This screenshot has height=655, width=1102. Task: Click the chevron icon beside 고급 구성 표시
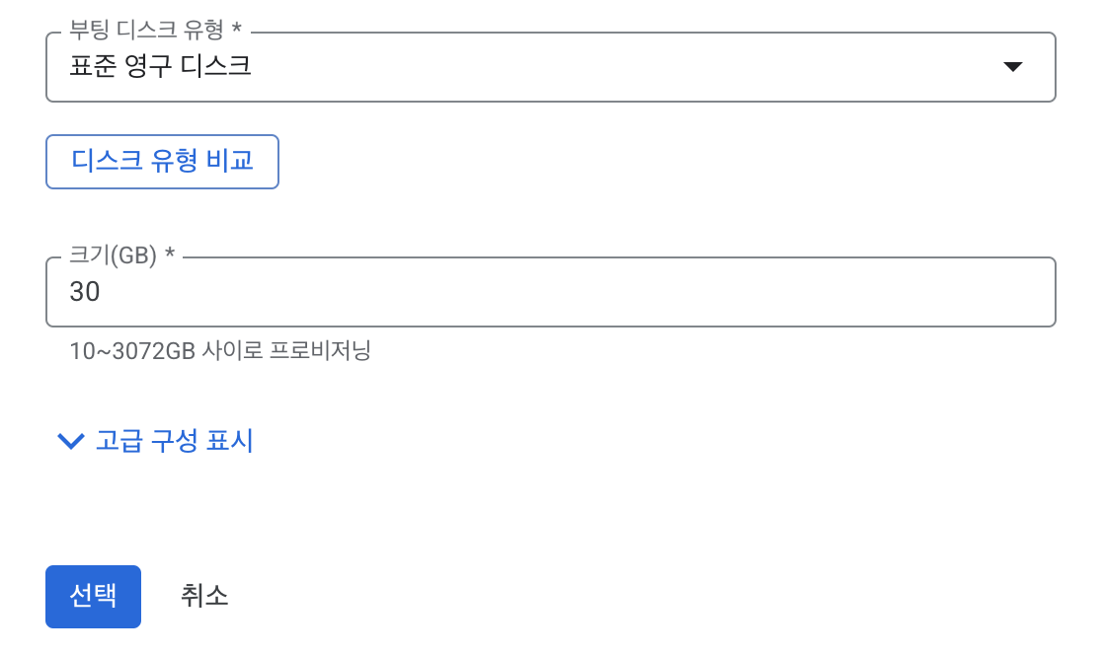70,441
